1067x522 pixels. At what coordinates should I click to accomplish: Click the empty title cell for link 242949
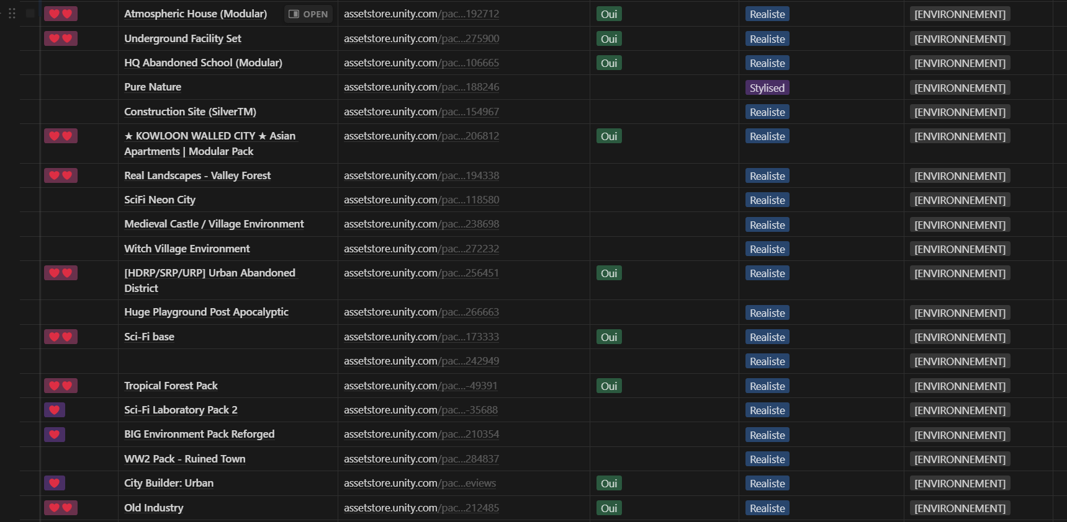[x=228, y=361]
